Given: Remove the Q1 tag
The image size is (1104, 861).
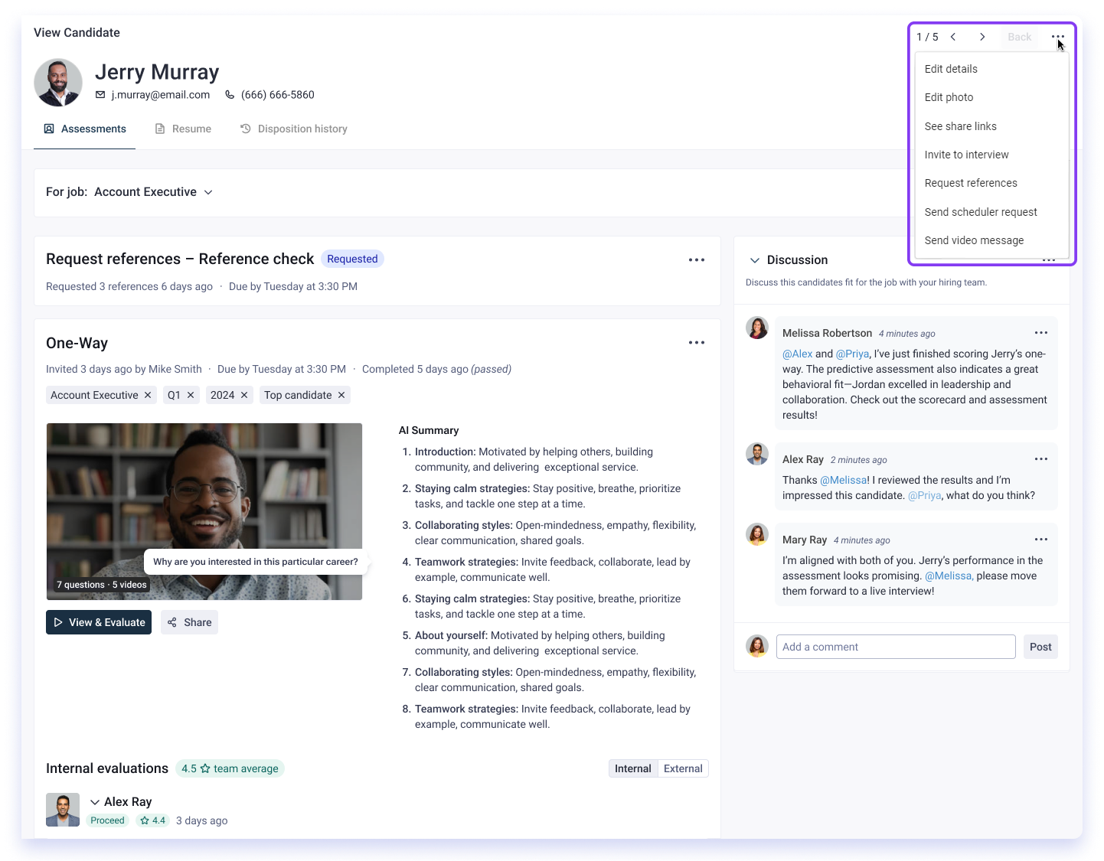Looking at the screenshot, I should point(191,395).
